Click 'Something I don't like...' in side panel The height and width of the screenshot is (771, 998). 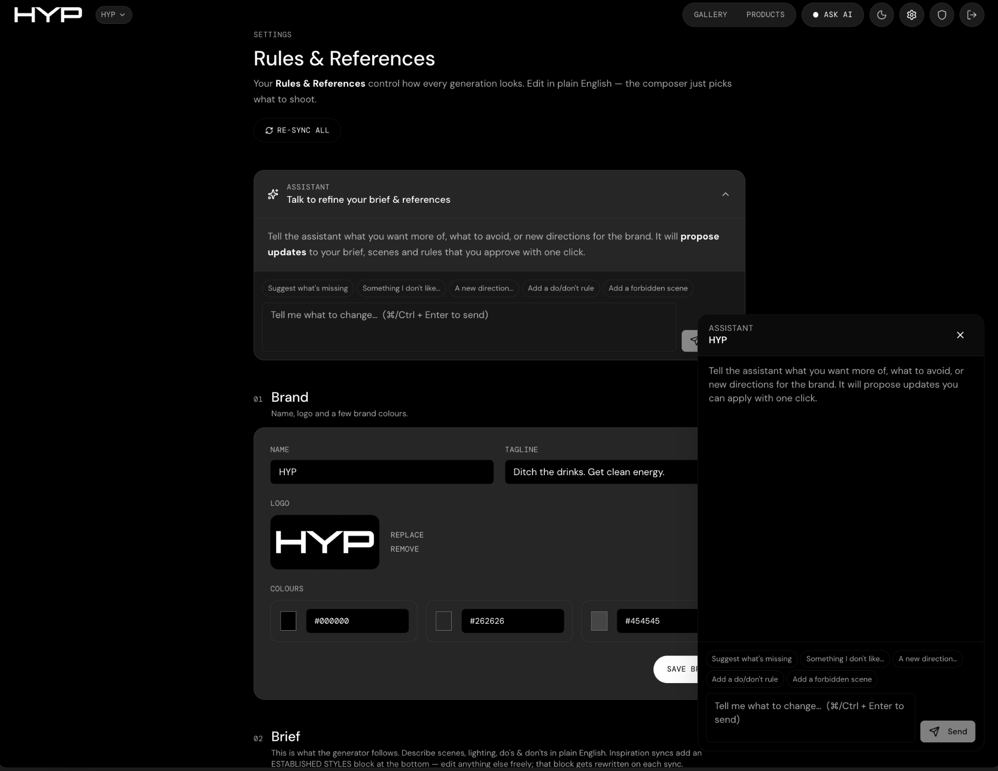click(845, 659)
